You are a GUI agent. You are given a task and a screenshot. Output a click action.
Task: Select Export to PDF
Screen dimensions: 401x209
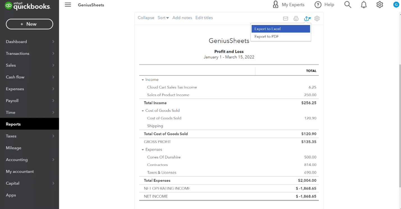pos(281,36)
